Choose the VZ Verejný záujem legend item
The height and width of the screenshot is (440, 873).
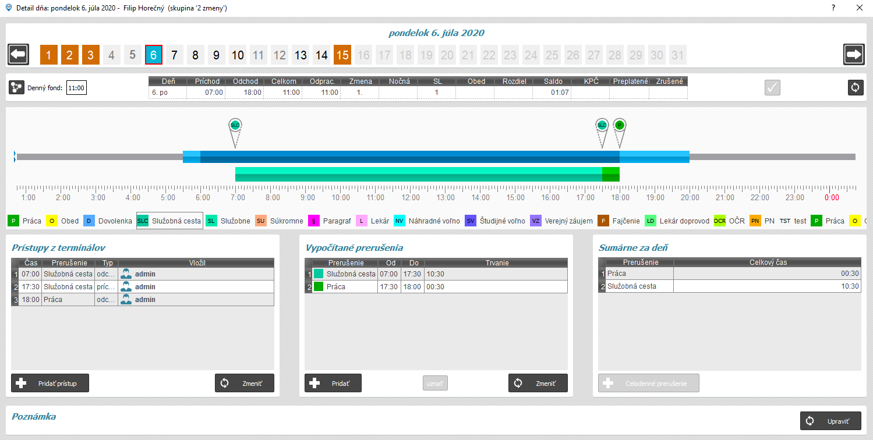pyautogui.click(x=561, y=221)
